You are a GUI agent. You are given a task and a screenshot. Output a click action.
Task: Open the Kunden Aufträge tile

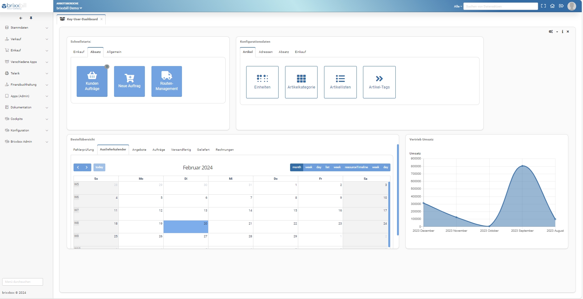point(92,81)
